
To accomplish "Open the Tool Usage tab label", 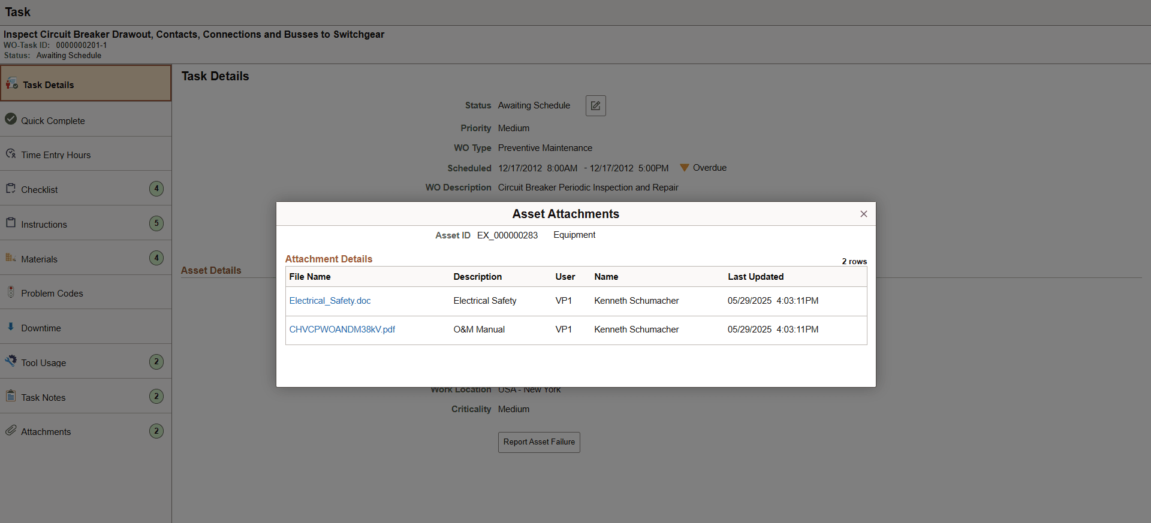I will tap(44, 363).
